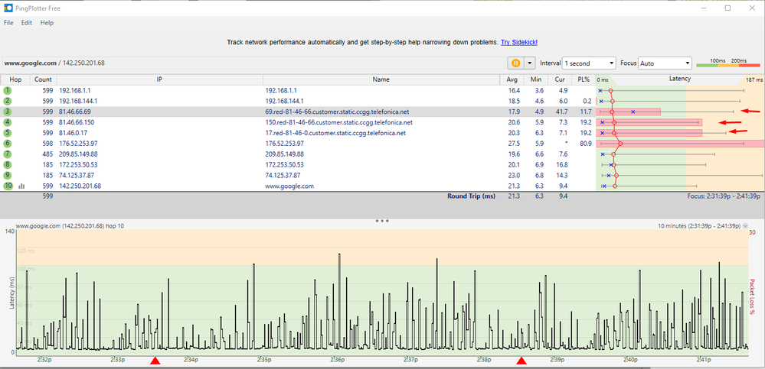Screen dimensions: 765x369
Task: Open the dropdown arrow beside the pause button
Action: 530,63
